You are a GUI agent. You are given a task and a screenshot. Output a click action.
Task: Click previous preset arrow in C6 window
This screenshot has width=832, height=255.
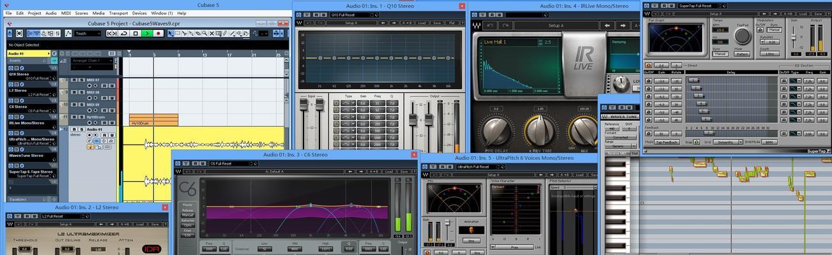(350, 171)
